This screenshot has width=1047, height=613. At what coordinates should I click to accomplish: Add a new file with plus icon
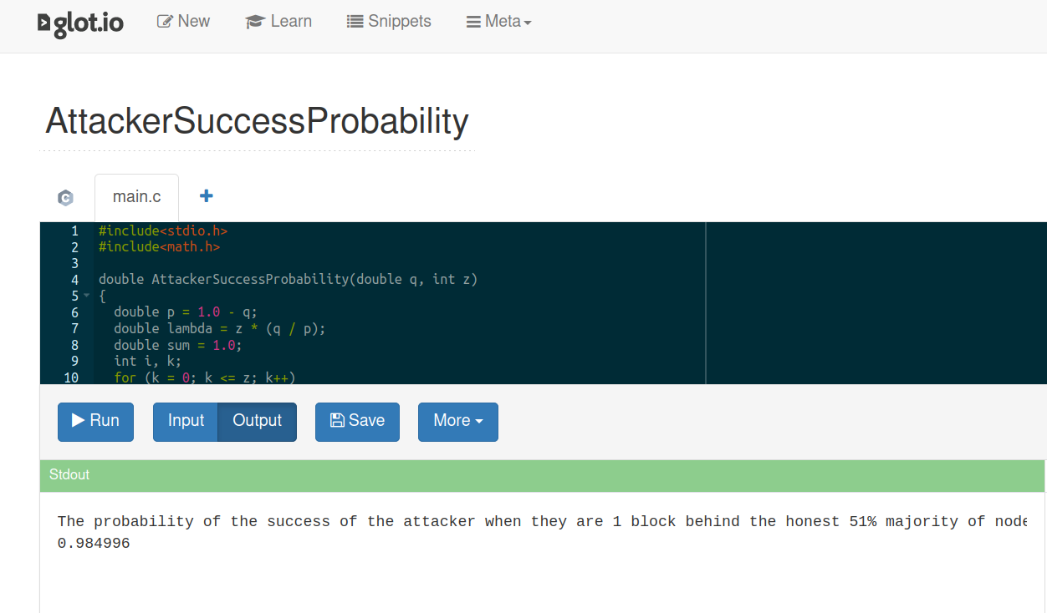(x=206, y=195)
